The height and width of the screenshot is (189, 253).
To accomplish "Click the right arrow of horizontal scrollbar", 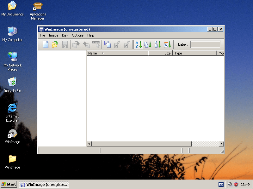I will point(221,144).
